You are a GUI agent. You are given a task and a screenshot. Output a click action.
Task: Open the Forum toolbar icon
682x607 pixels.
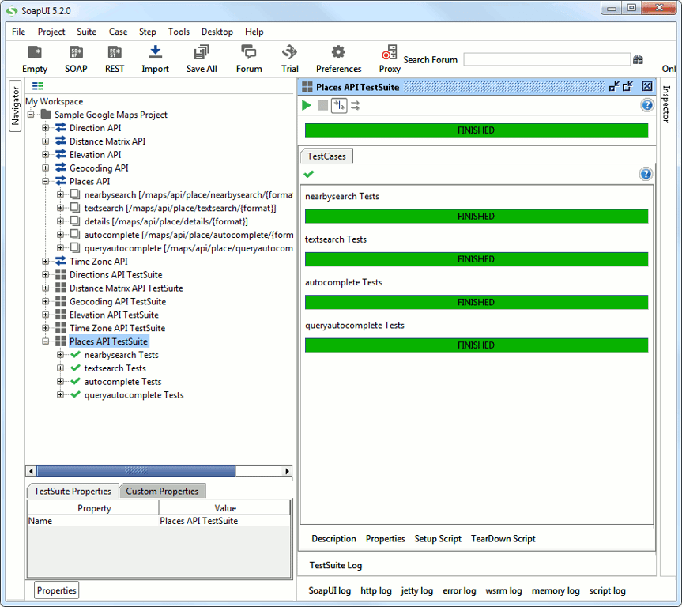tap(249, 59)
